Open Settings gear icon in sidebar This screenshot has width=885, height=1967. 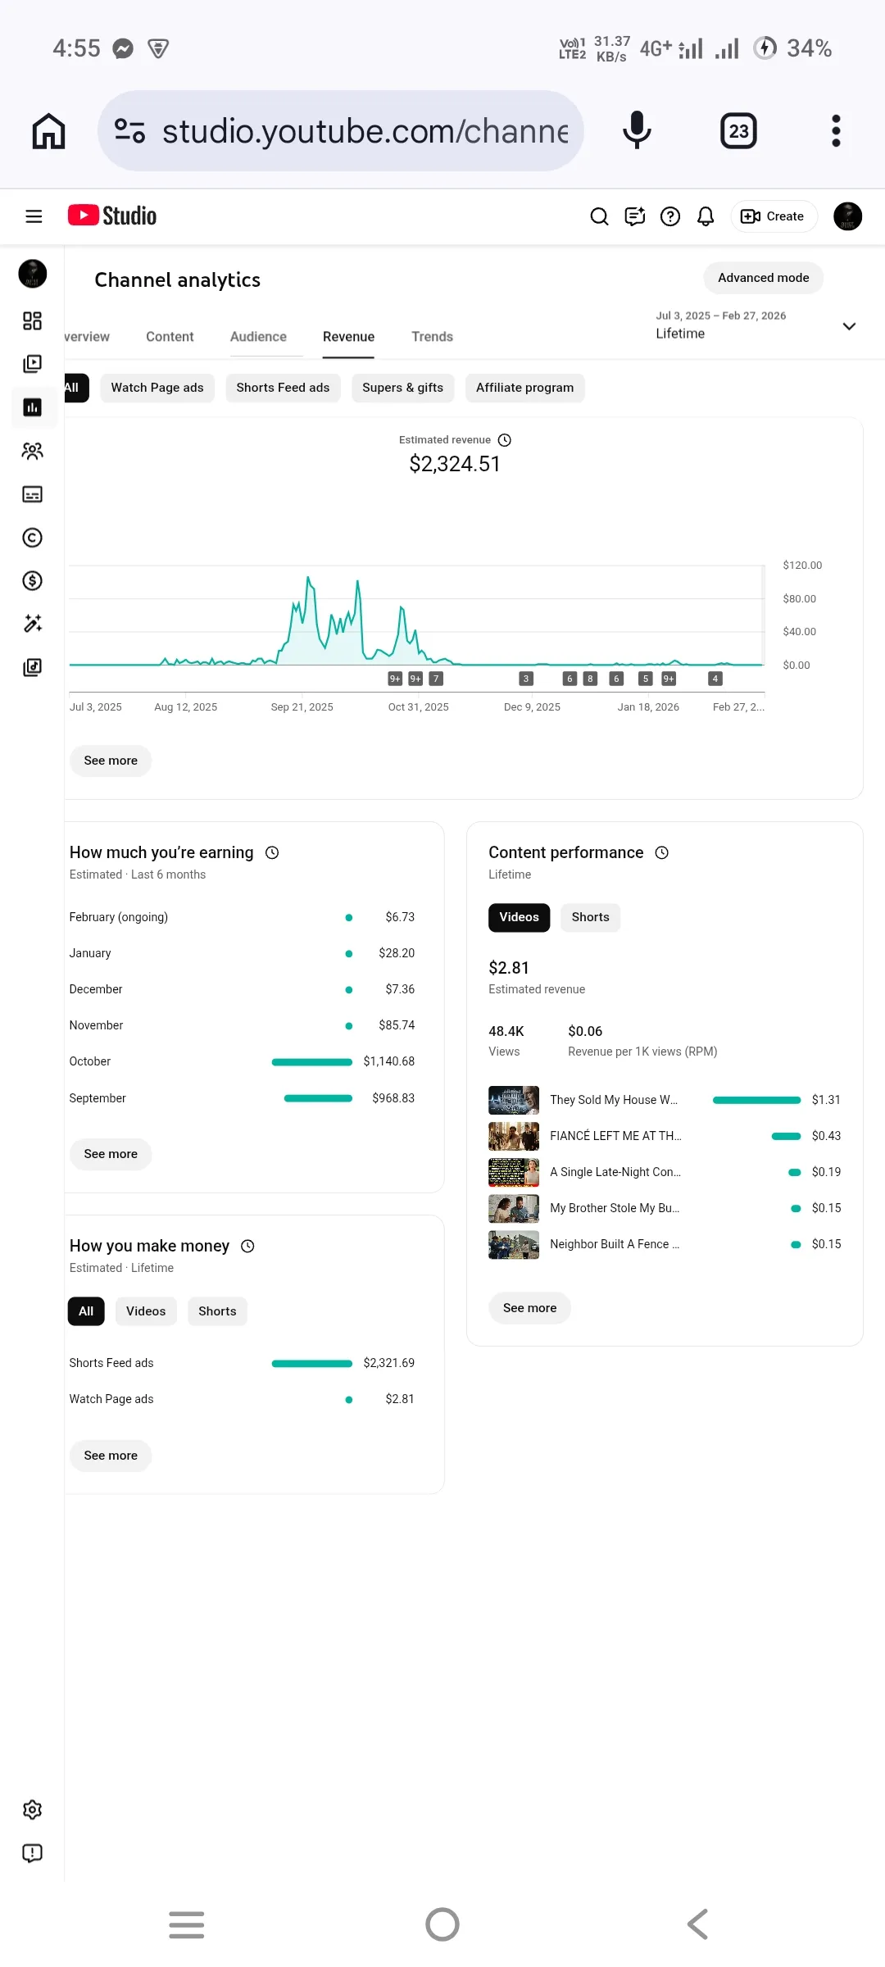point(33,1810)
